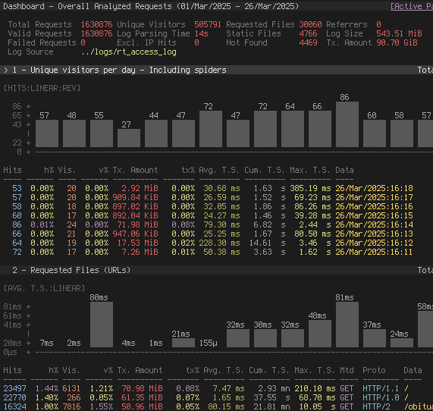Expand the '>' marker of panel 1

point(6,70)
